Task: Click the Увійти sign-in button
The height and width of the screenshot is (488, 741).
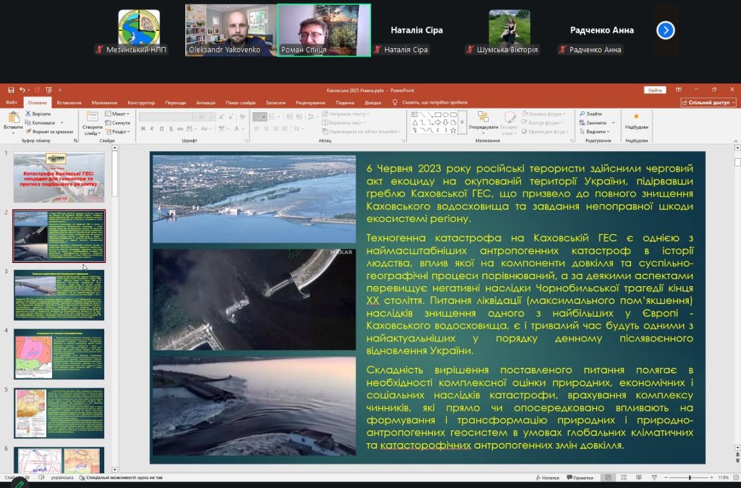Action: 655,90
